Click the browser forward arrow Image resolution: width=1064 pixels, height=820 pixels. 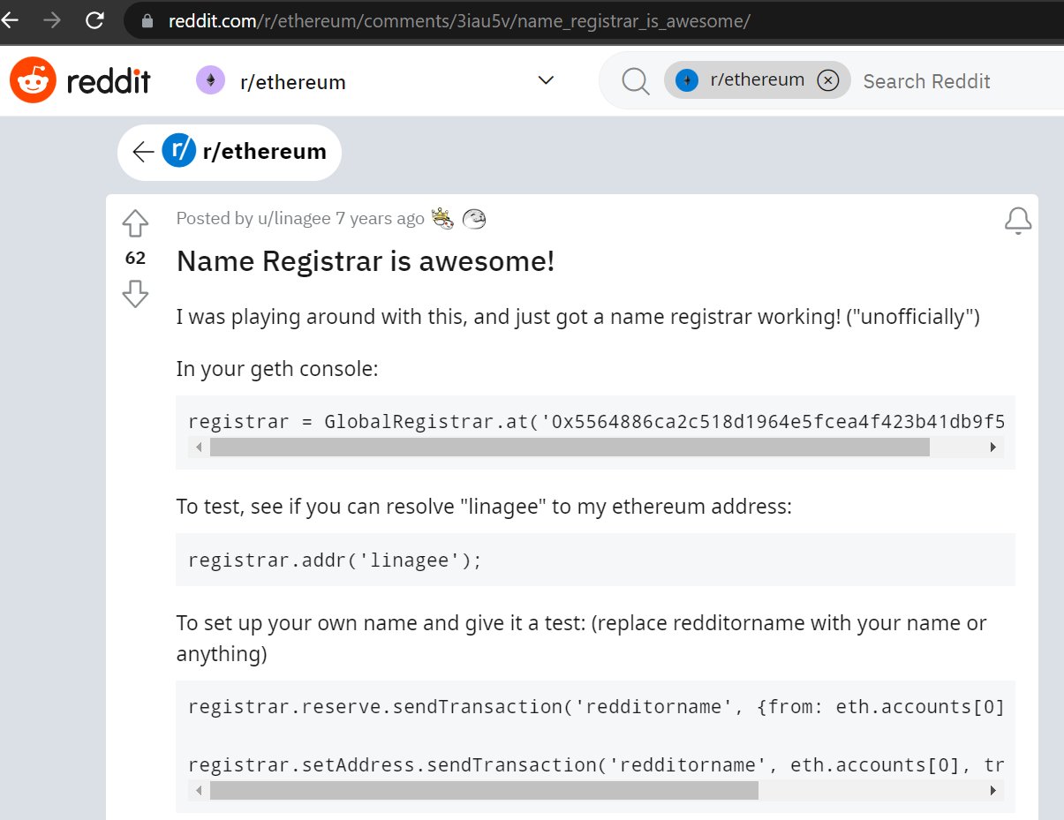[52, 20]
